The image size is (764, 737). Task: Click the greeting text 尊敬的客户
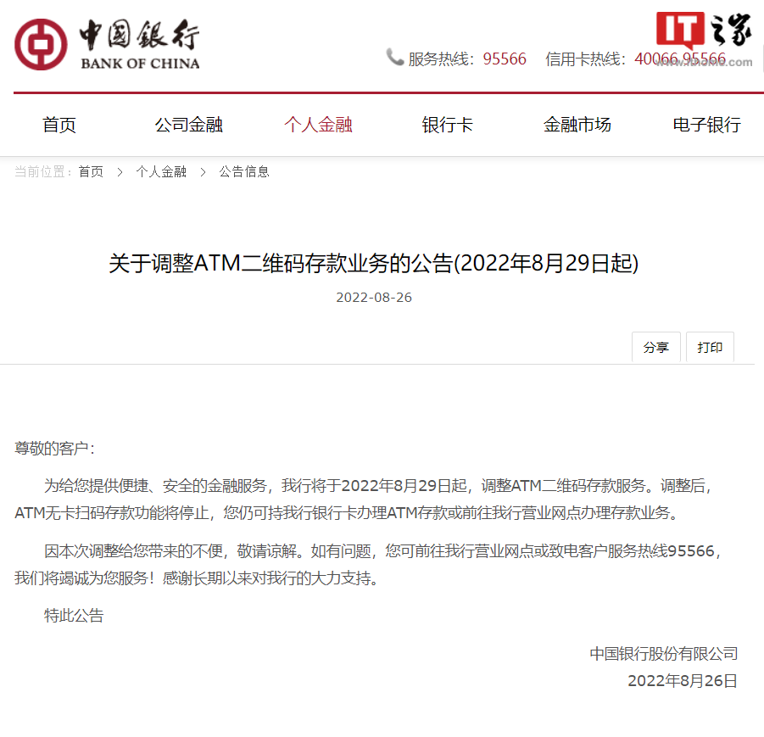tap(54, 448)
